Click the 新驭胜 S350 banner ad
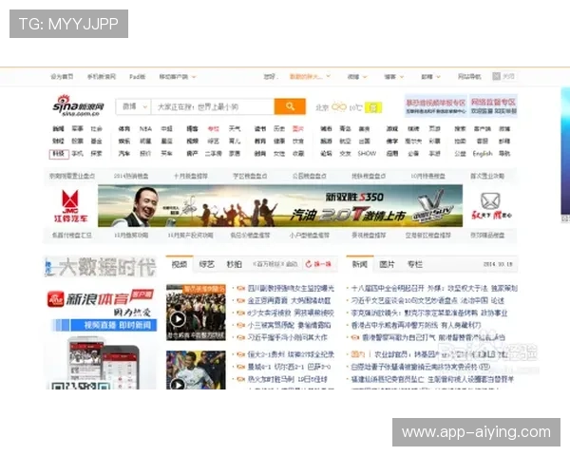This screenshot has width=570, height=456. click(280, 206)
